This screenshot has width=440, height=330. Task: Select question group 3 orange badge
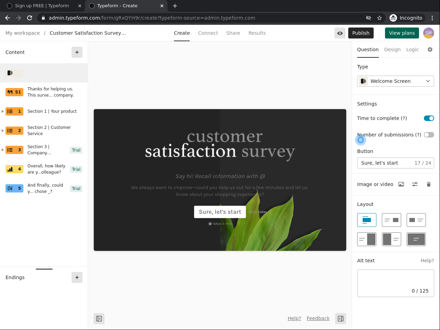coord(14,150)
